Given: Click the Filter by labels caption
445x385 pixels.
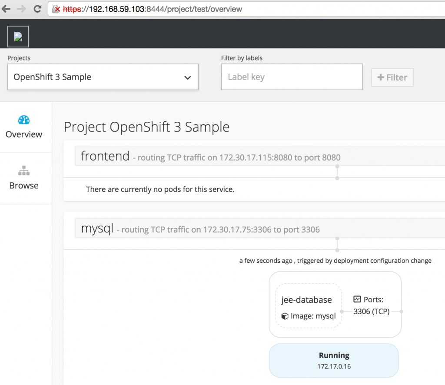Looking at the screenshot, I should coord(242,58).
